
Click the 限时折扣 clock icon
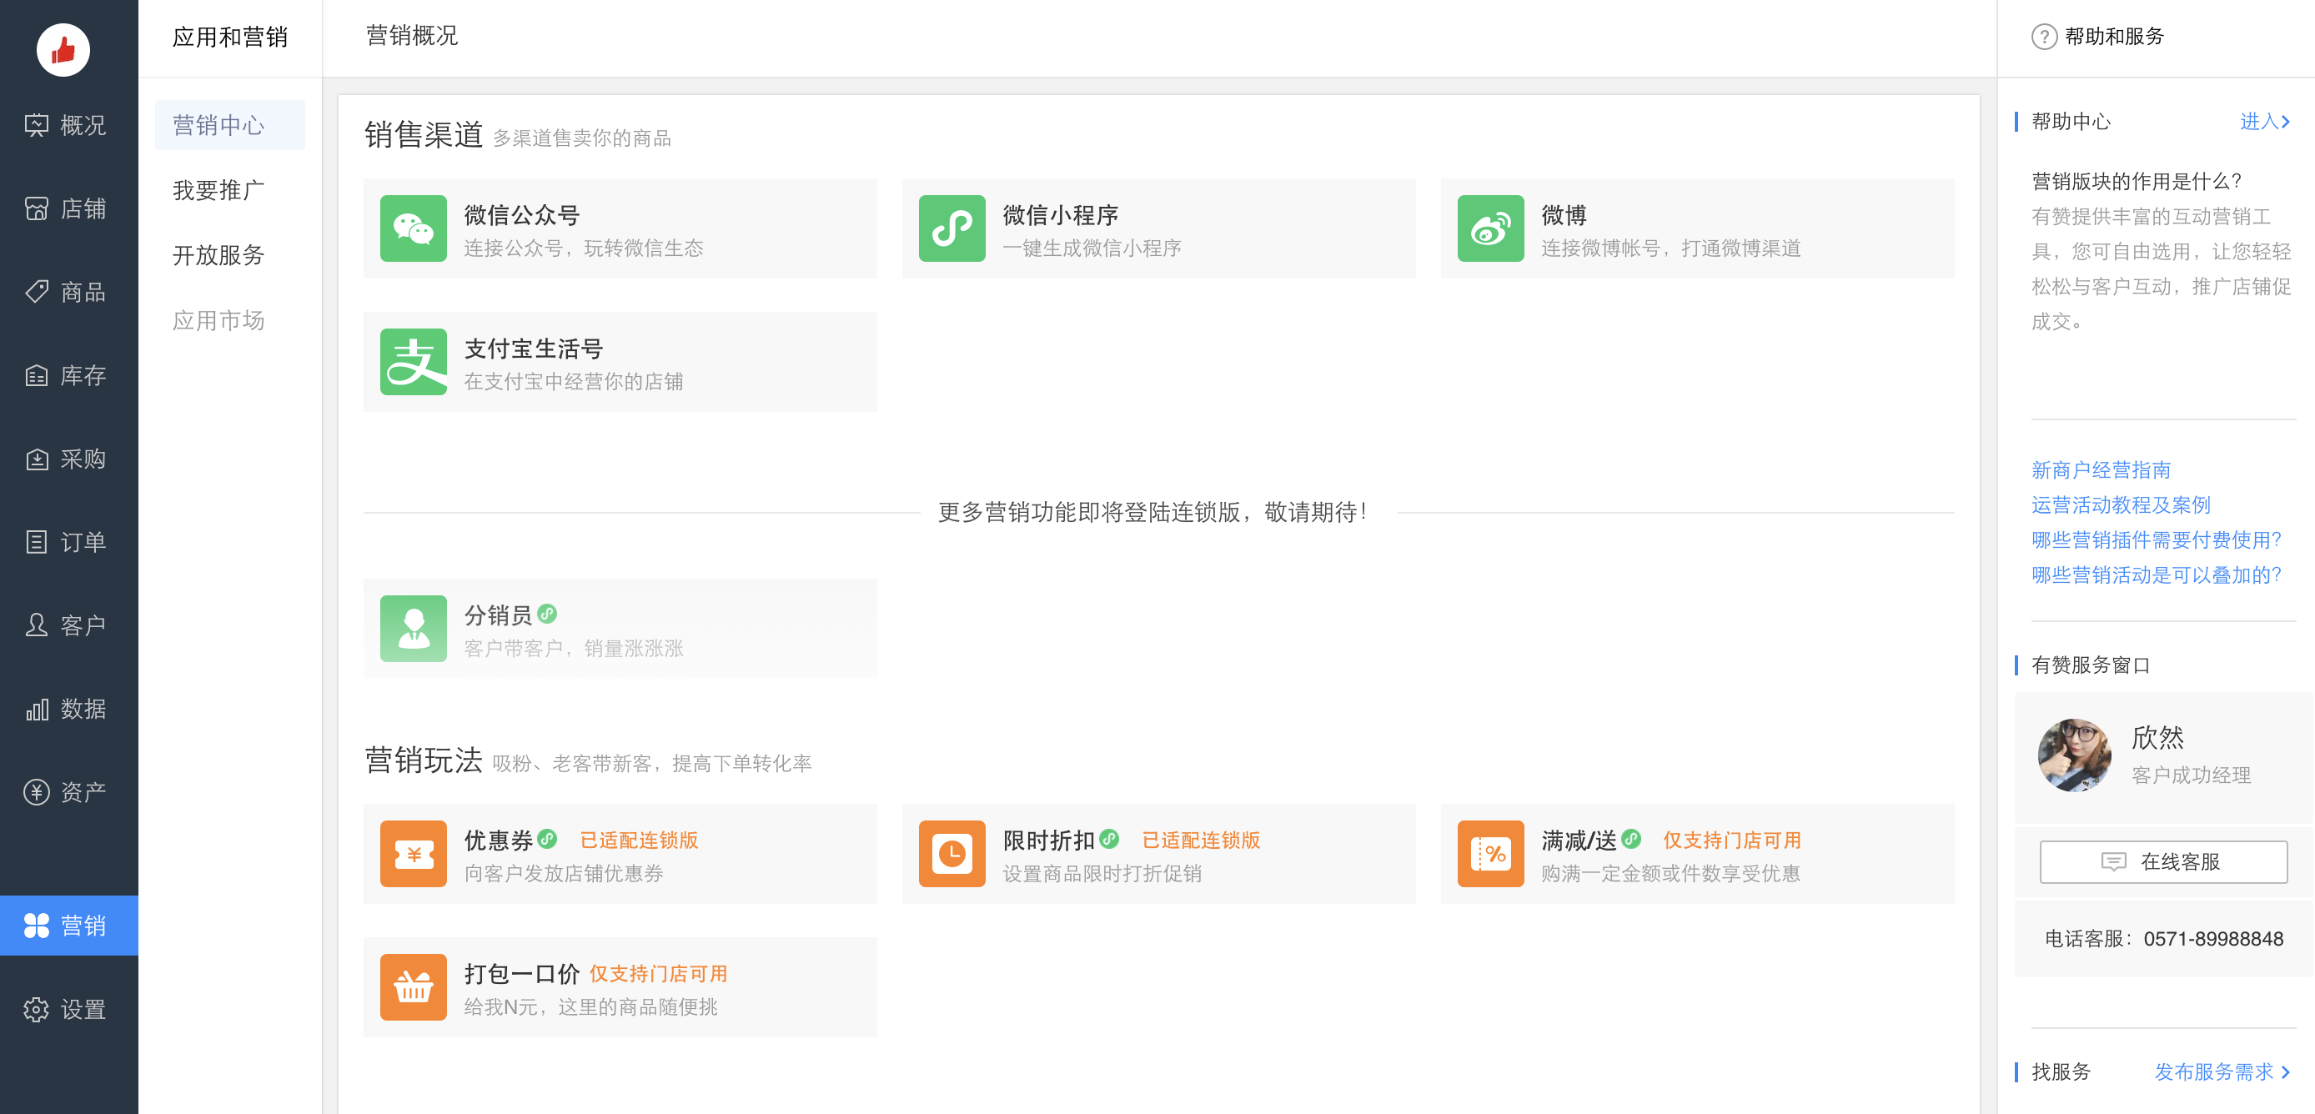point(952,854)
